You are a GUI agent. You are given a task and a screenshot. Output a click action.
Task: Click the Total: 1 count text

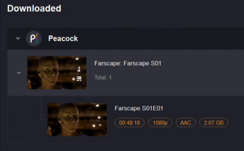click(x=103, y=77)
